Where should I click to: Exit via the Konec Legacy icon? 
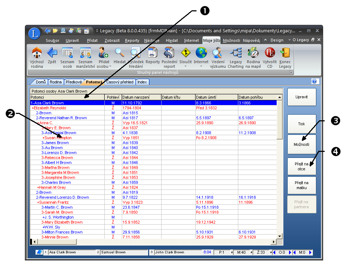point(285,53)
